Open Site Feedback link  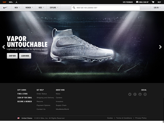pos(128,2)
